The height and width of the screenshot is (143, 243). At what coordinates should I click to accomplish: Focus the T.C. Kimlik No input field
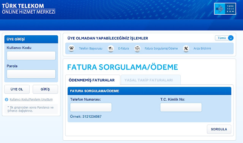(181, 107)
